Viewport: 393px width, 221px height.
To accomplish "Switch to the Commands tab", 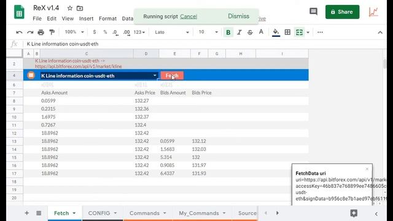I will [x=145, y=213].
